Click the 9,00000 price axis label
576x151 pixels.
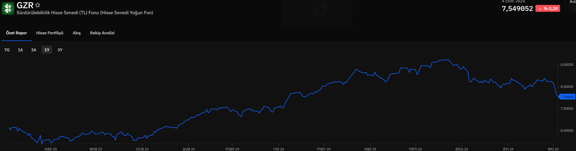[567, 65]
